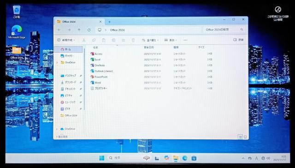
Task: Click the Forward navigation arrow
Action: click(69, 30)
